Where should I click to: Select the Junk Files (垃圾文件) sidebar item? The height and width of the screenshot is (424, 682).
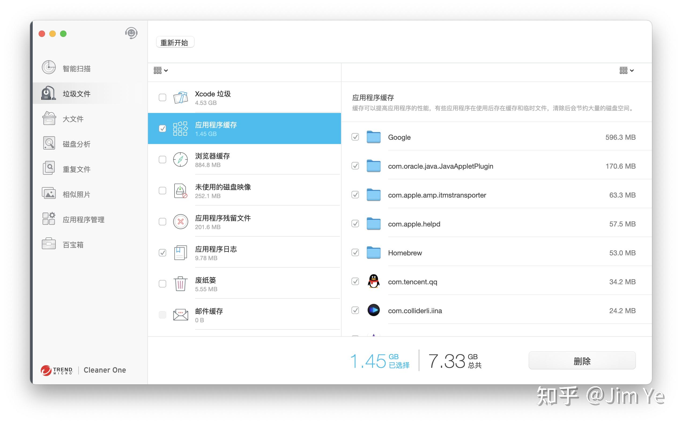point(76,94)
